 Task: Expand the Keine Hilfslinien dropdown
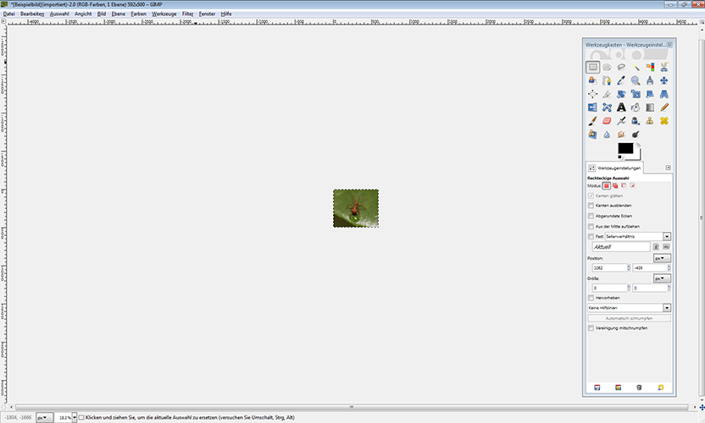(667, 308)
